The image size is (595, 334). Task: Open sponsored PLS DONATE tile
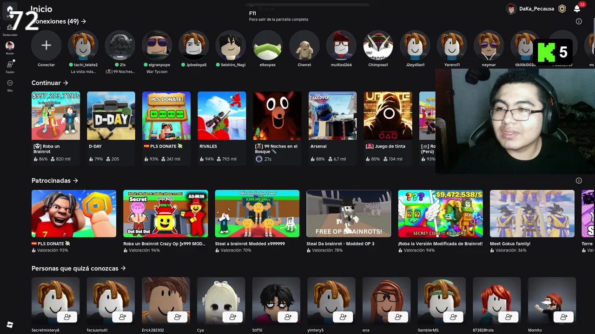click(x=74, y=213)
